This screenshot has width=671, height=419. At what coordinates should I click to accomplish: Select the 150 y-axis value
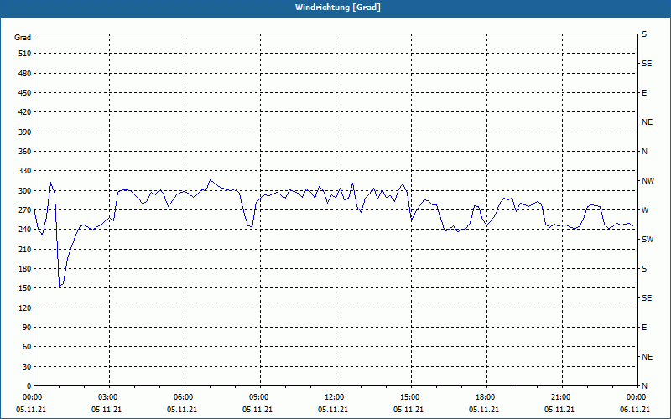pos(25,288)
